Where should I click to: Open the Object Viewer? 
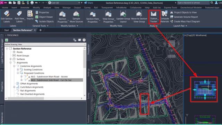[44, 17]
